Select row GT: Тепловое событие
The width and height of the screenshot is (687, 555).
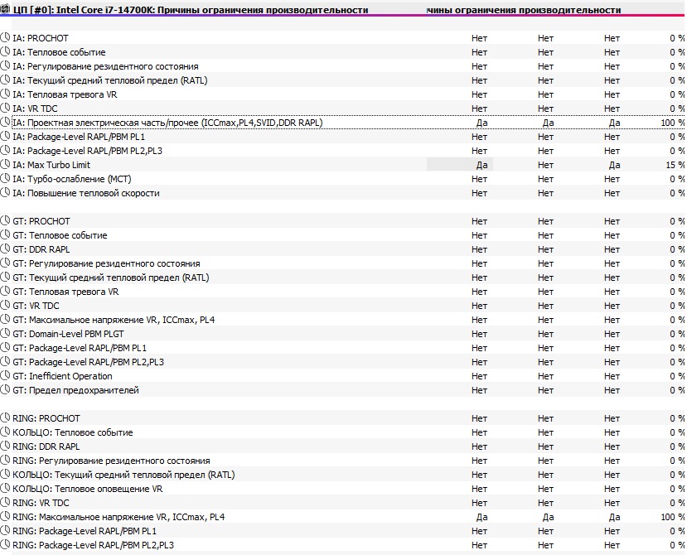(343, 235)
